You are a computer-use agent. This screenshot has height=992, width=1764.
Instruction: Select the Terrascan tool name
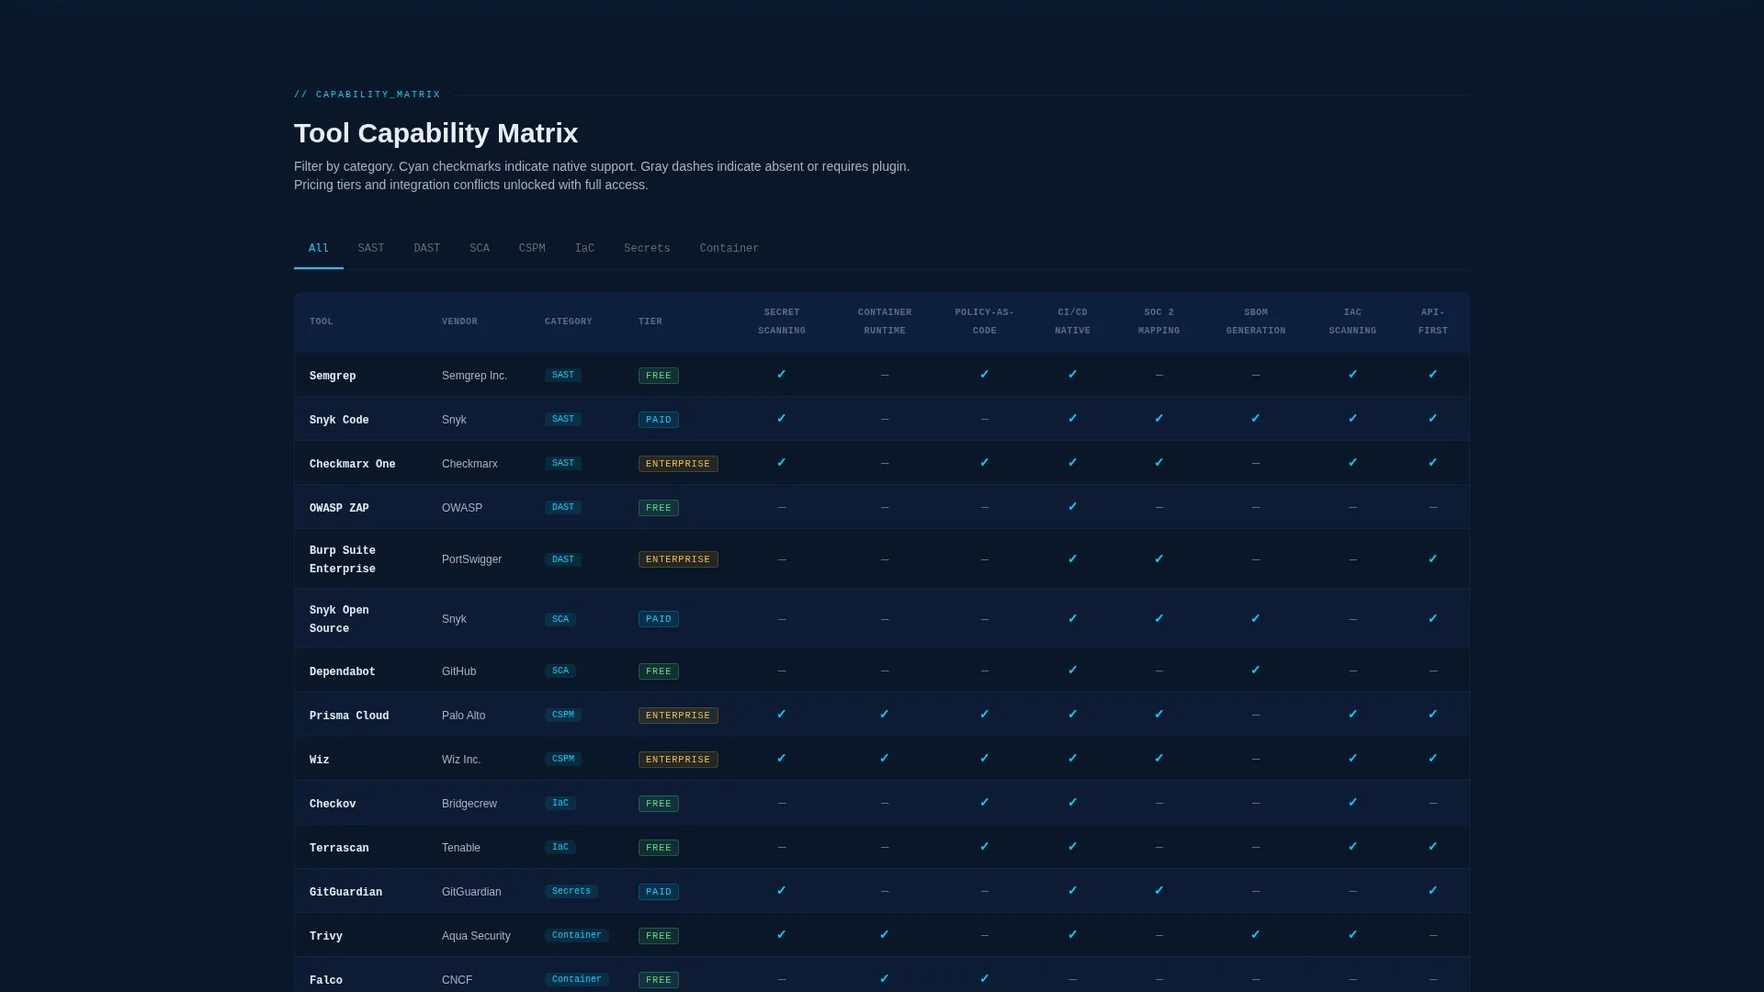tap(339, 848)
